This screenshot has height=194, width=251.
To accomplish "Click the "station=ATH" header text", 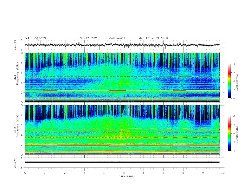I will [x=118, y=38].
